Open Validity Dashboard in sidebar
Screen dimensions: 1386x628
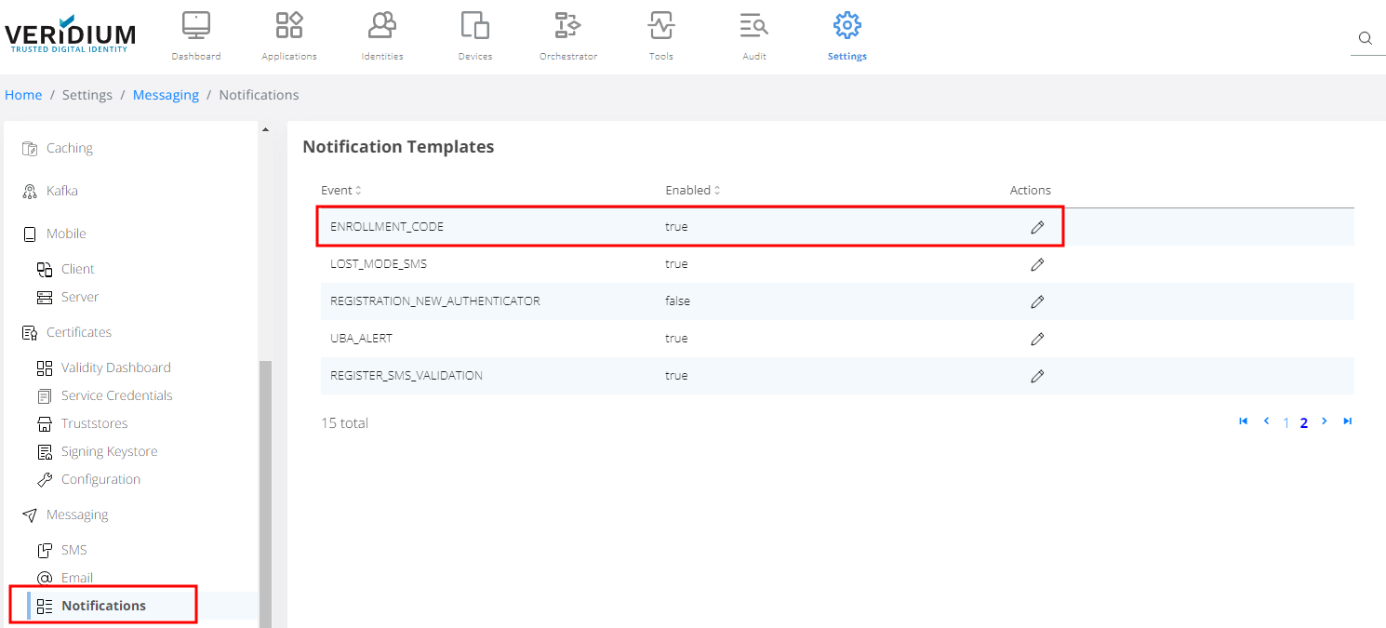(x=115, y=367)
